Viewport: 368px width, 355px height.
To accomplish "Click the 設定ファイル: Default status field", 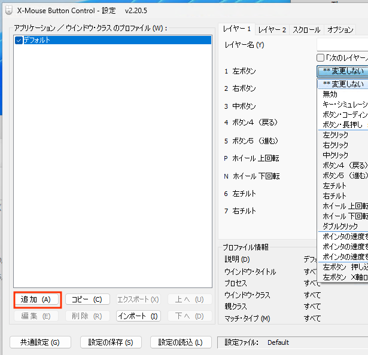I will point(293,342).
